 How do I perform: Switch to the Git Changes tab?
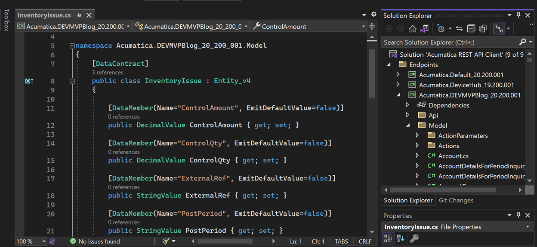click(x=456, y=200)
